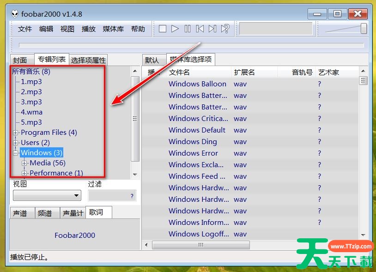376x272 pixels.
Task: Select the Media (56) tree item
Action: [48, 163]
